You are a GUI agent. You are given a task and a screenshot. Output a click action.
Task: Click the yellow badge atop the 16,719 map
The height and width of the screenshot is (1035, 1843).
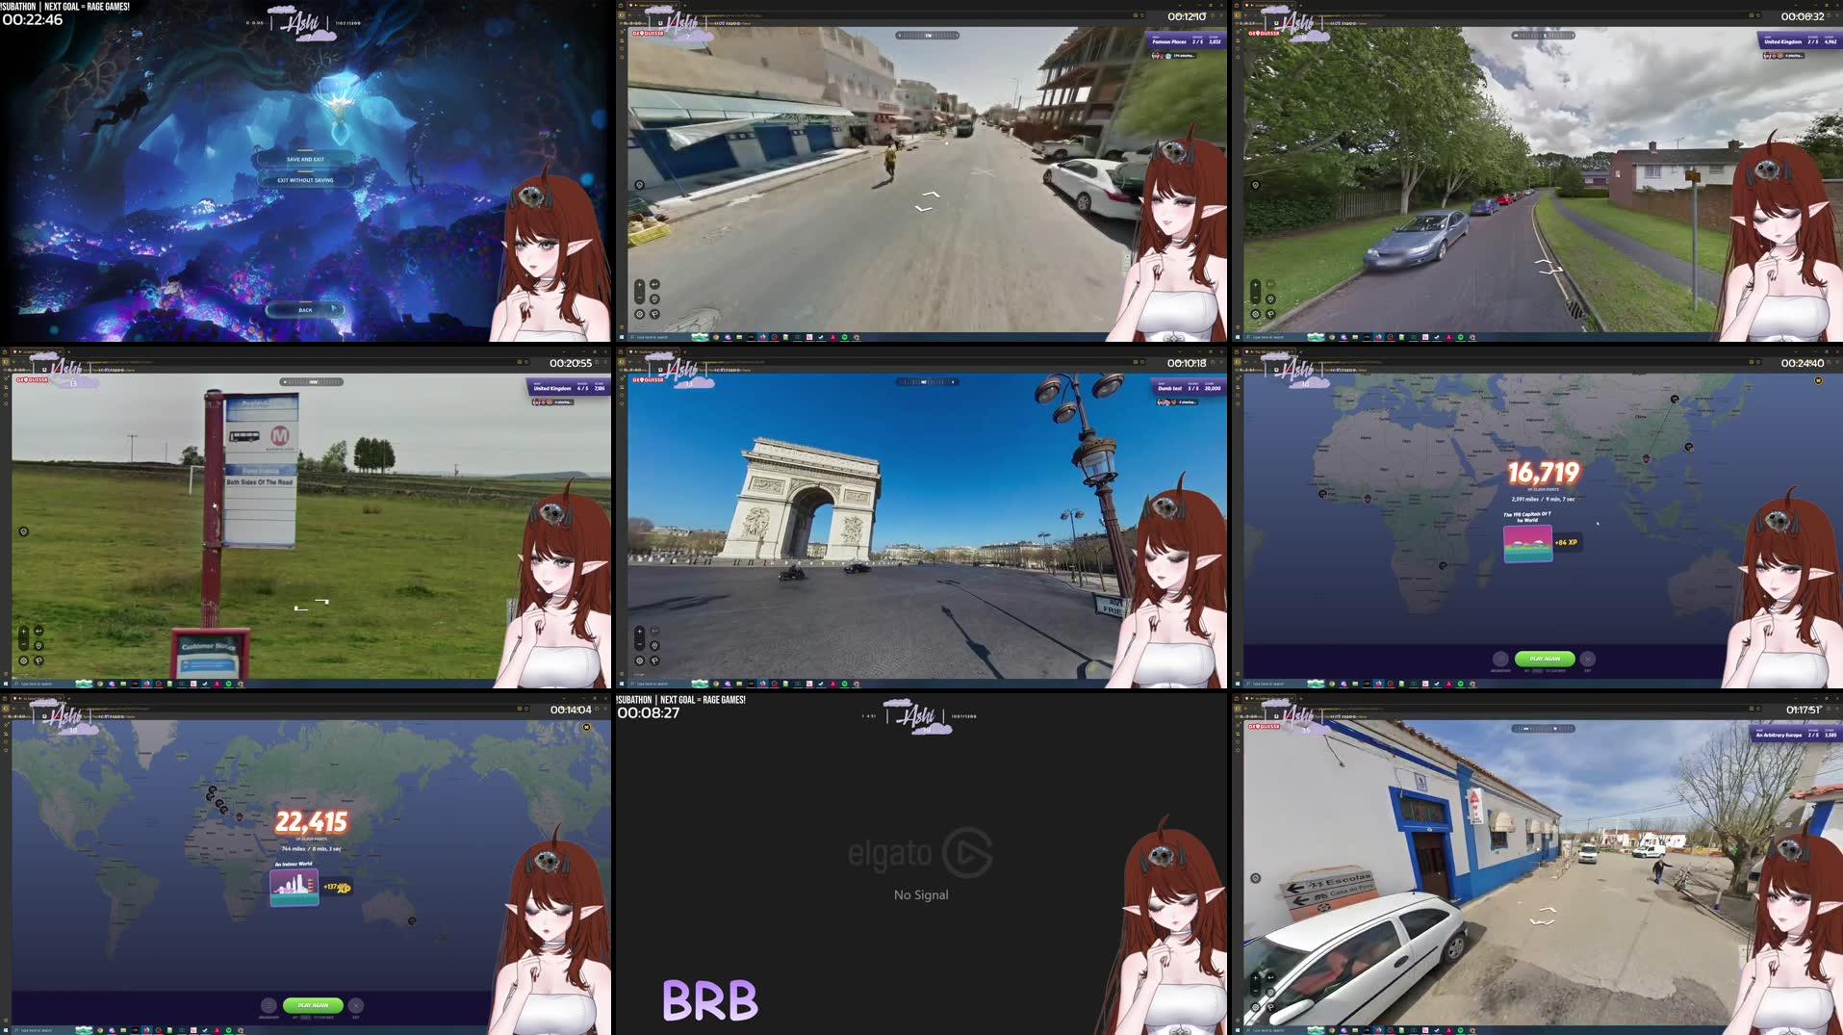1818,381
